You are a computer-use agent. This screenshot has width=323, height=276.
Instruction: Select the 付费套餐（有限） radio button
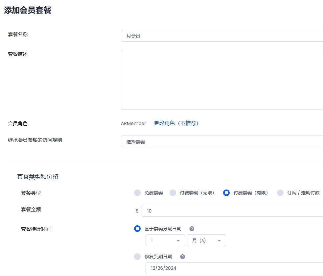[x=226, y=193]
